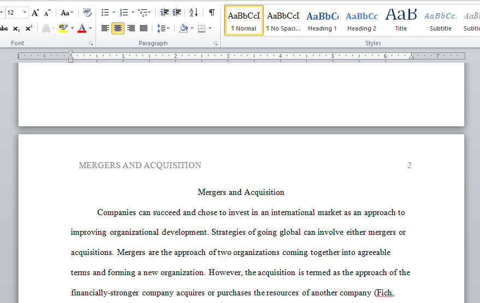The height and width of the screenshot is (303, 480).
Task: Open the highlight color dropdown arrow
Action: pyautogui.click(x=72, y=28)
